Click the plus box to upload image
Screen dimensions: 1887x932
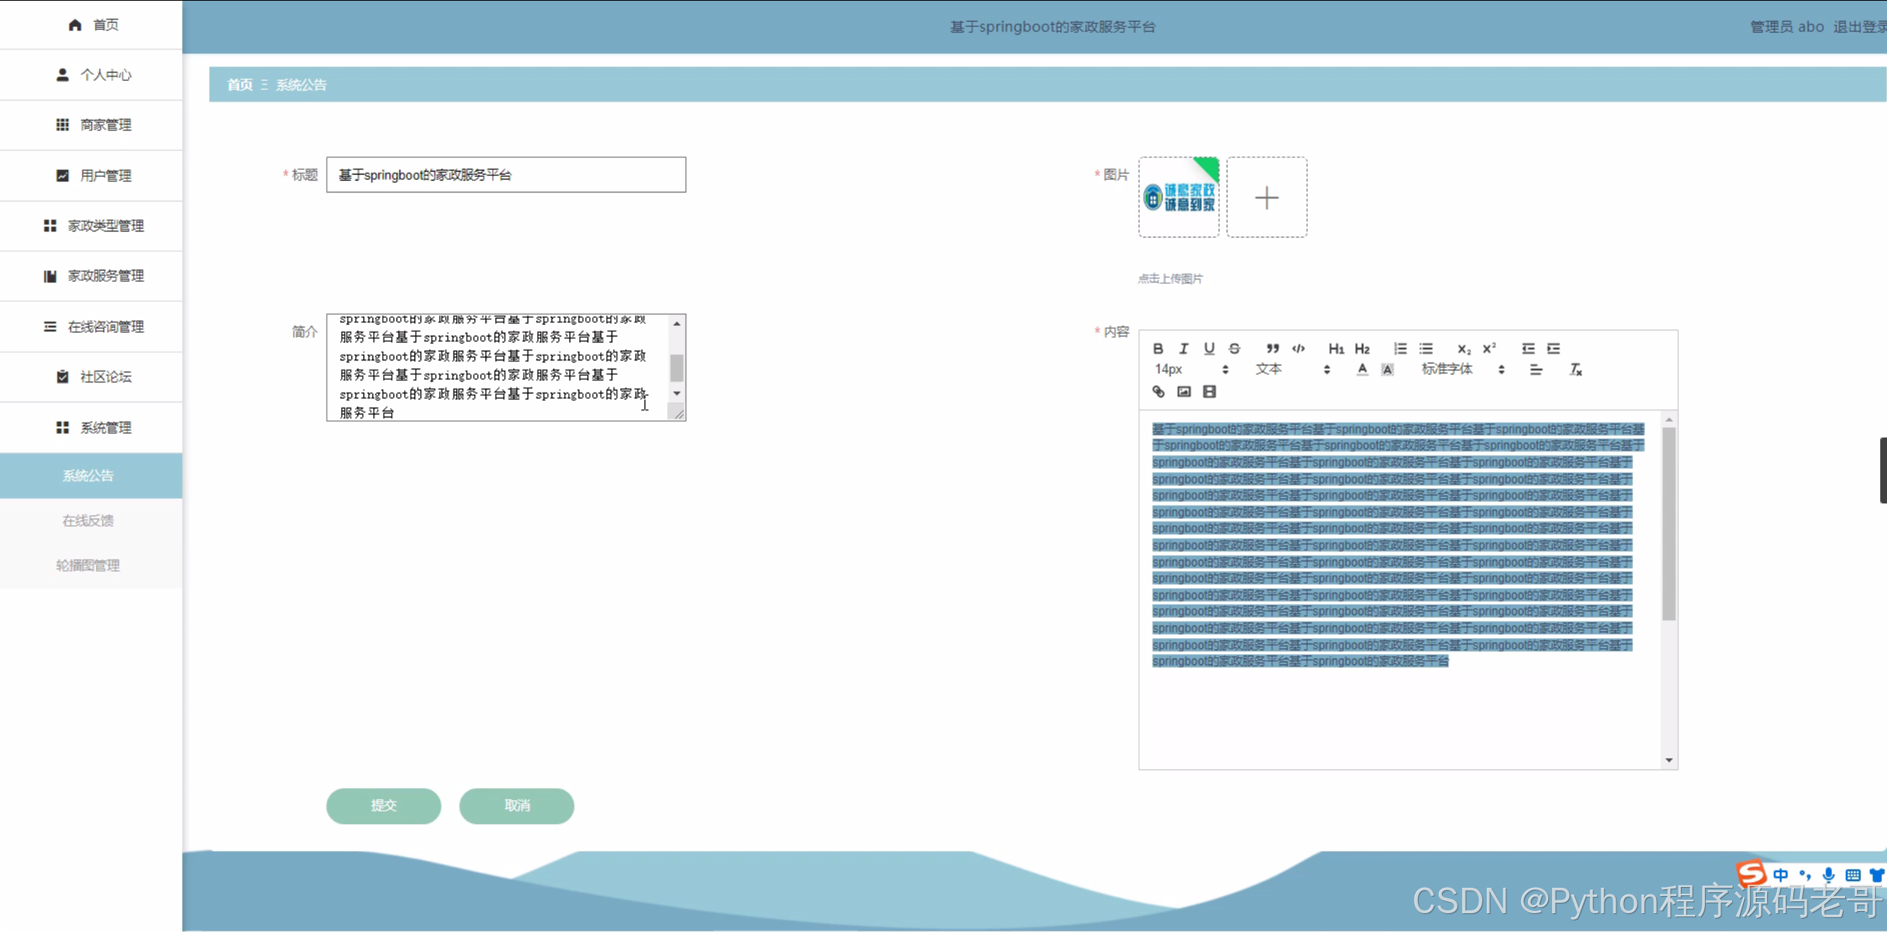click(x=1266, y=198)
